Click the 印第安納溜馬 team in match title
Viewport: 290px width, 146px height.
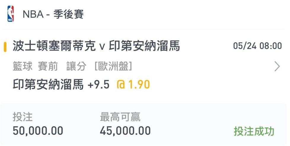pyautogui.click(x=144, y=46)
